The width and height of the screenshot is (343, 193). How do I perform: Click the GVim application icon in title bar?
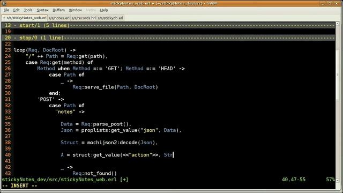point(4,3)
